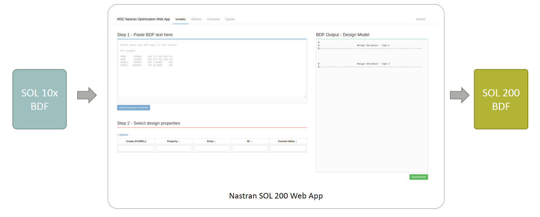Click the Design Variables - Type 1 line
The width and height of the screenshot is (540, 217).
click(x=373, y=45)
